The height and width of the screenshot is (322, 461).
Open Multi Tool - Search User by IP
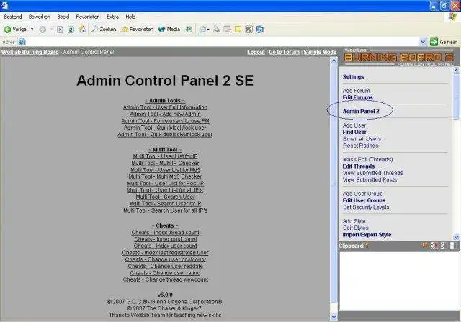[x=165, y=203]
